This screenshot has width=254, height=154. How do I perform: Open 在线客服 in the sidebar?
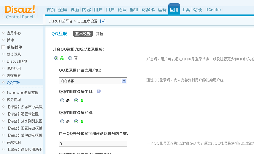click(x=14, y=142)
